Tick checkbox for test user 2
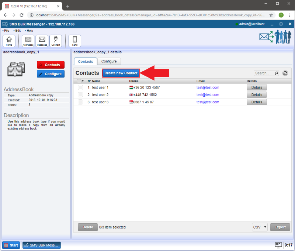Screen dimensions: 295x251 [80, 95]
